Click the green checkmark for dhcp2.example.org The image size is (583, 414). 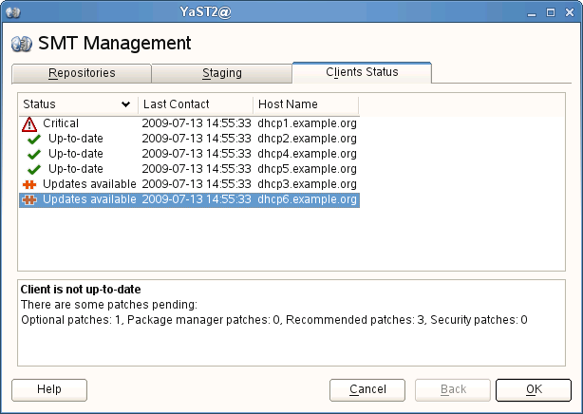35,139
